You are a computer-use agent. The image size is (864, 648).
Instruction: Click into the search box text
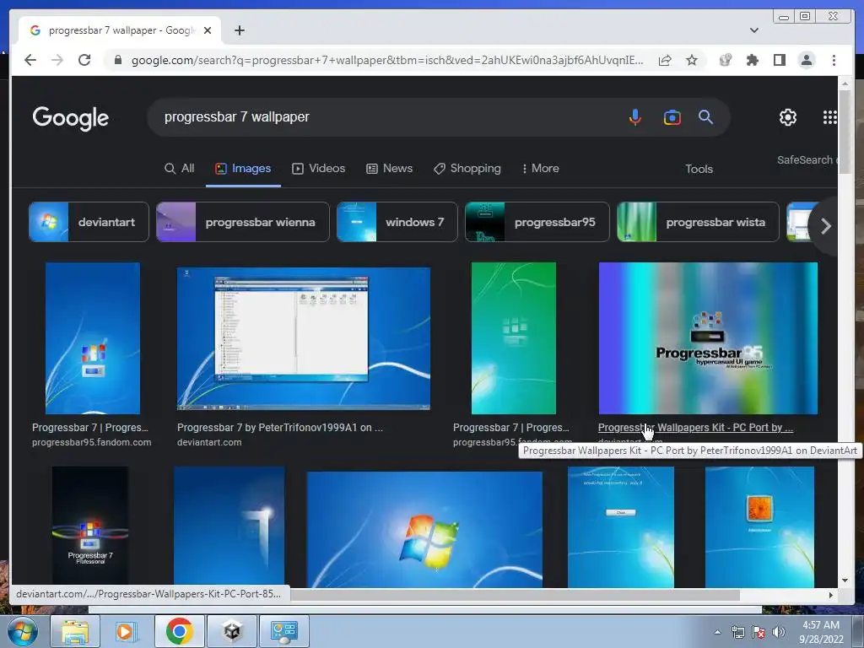(237, 116)
